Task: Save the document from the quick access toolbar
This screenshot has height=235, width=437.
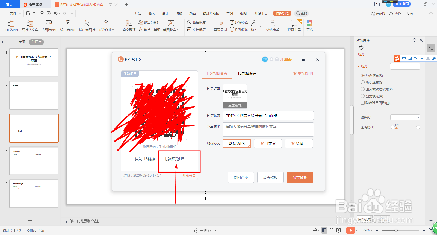Action: click(28, 13)
